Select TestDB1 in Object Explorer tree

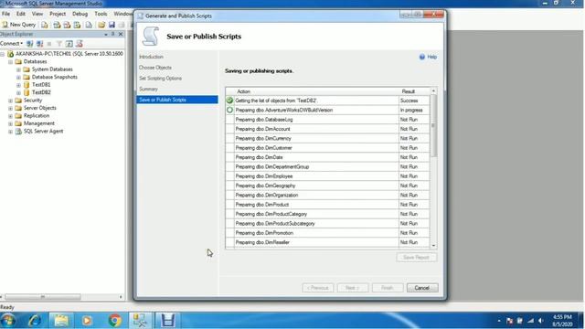point(41,85)
